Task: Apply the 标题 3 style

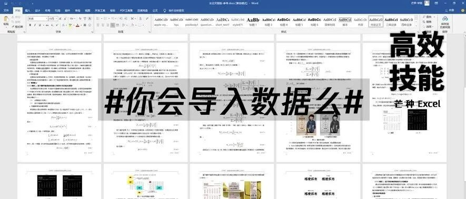Action: [269, 22]
